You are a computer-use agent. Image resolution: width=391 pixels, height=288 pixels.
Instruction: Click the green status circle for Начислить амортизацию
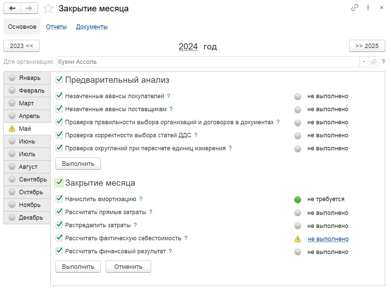[x=297, y=199]
